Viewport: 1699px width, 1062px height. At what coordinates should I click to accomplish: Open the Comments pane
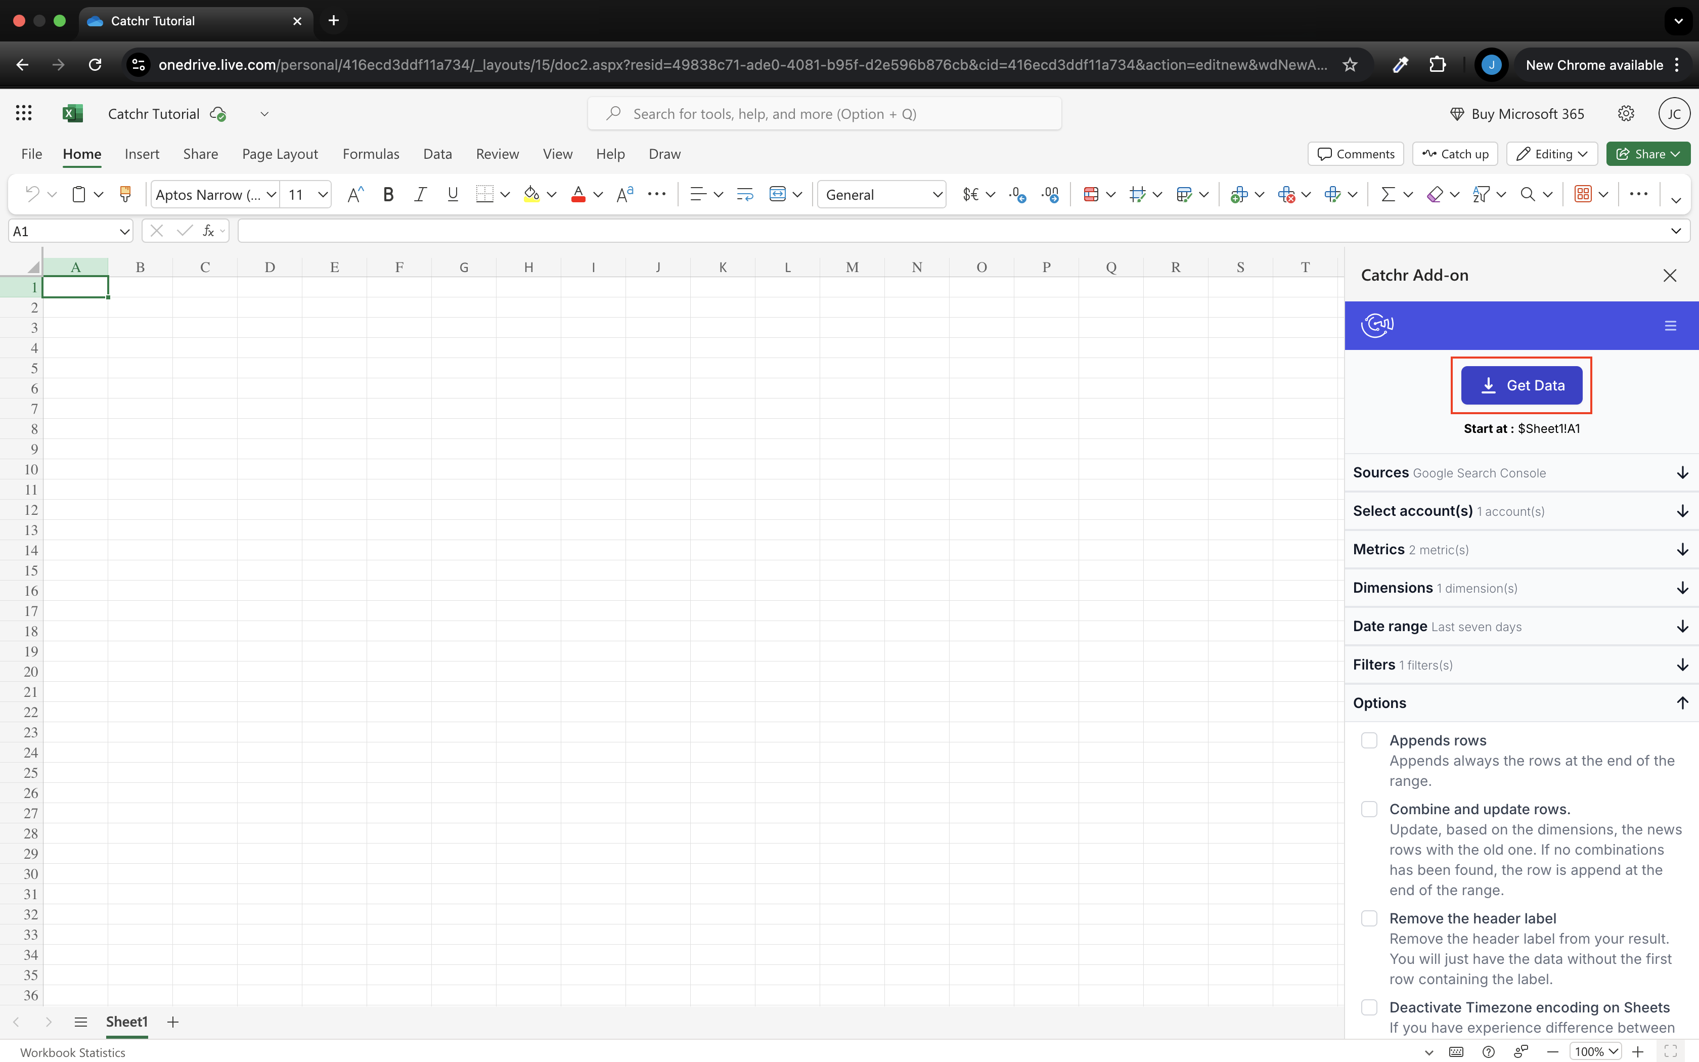click(1355, 154)
